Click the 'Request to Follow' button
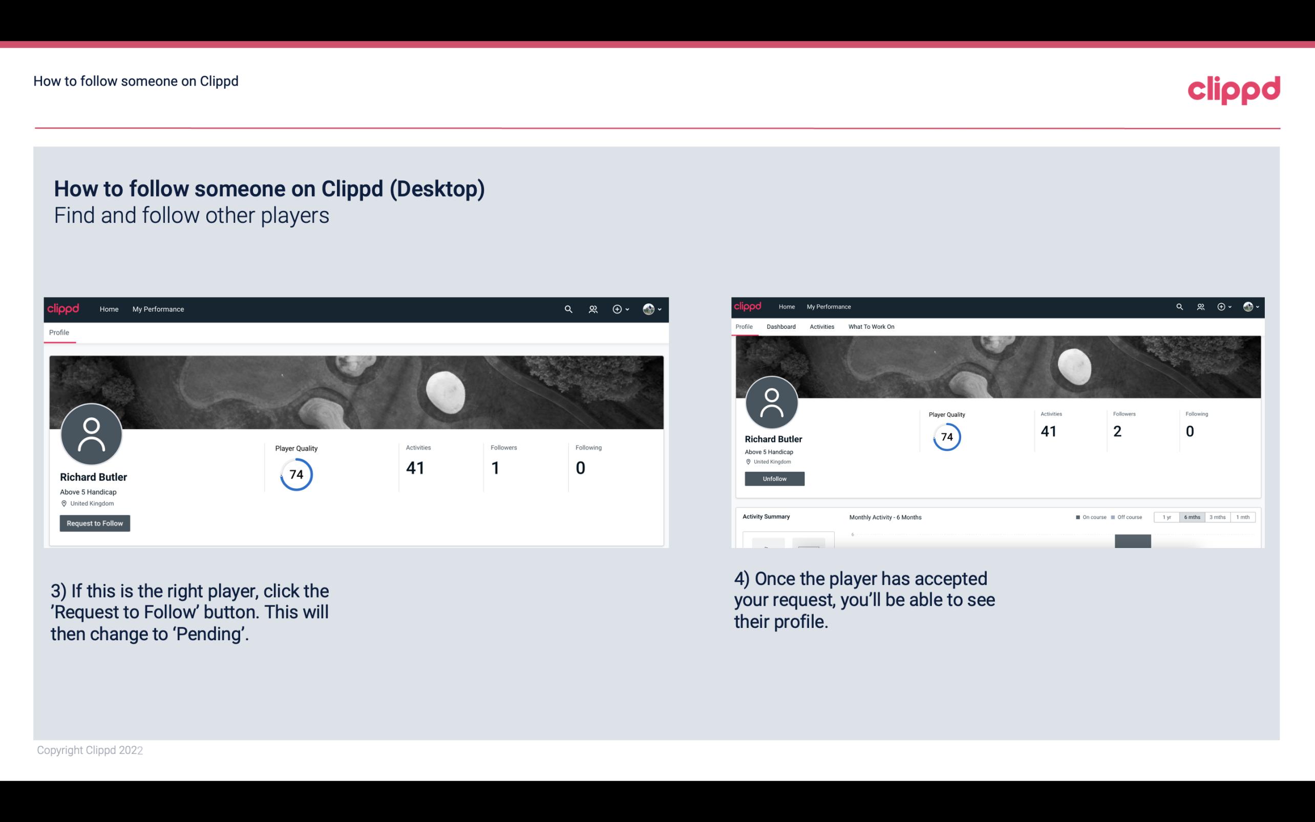This screenshot has width=1315, height=822. coord(95,523)
